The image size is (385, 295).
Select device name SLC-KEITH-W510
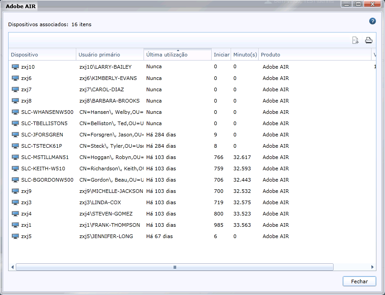tap(43, 169)
